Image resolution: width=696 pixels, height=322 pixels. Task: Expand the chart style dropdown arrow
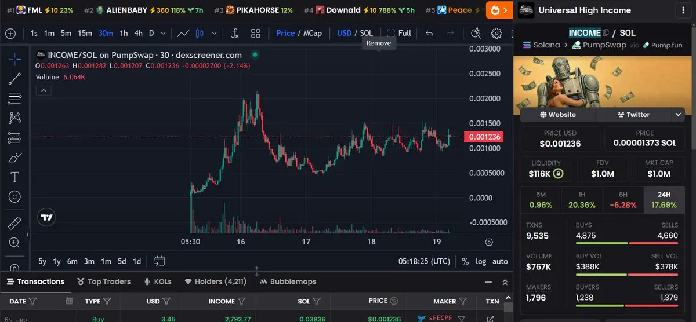tap(215, 33)
